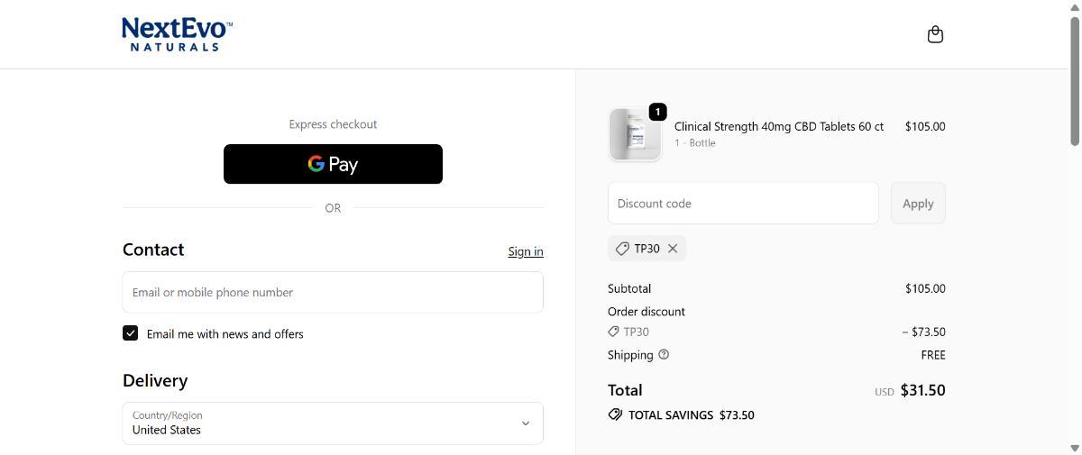Open the shopping bag cart icon

tap(935, 34)
